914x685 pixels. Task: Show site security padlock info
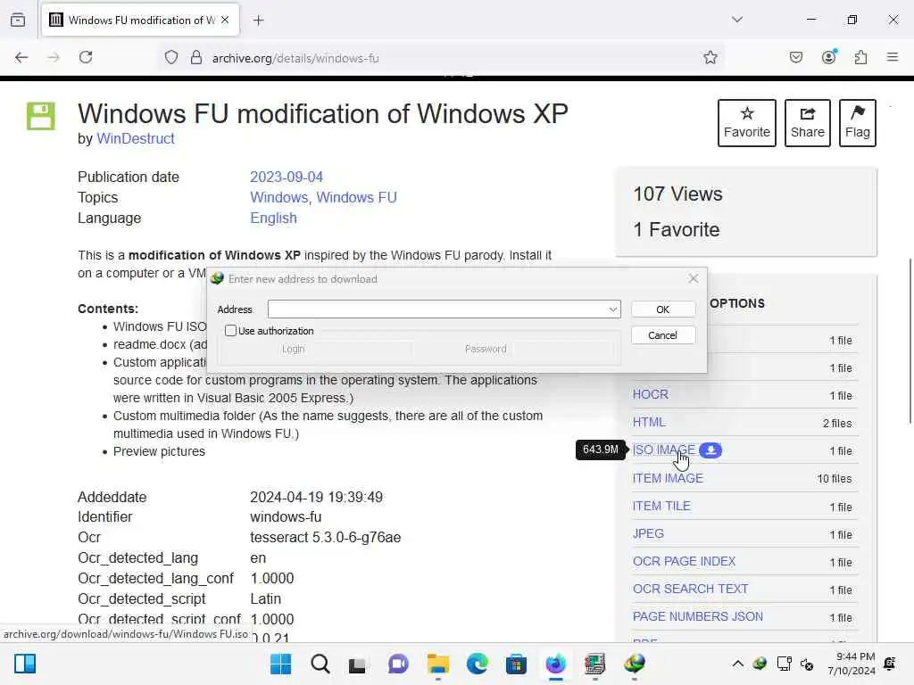pos(196,58)
